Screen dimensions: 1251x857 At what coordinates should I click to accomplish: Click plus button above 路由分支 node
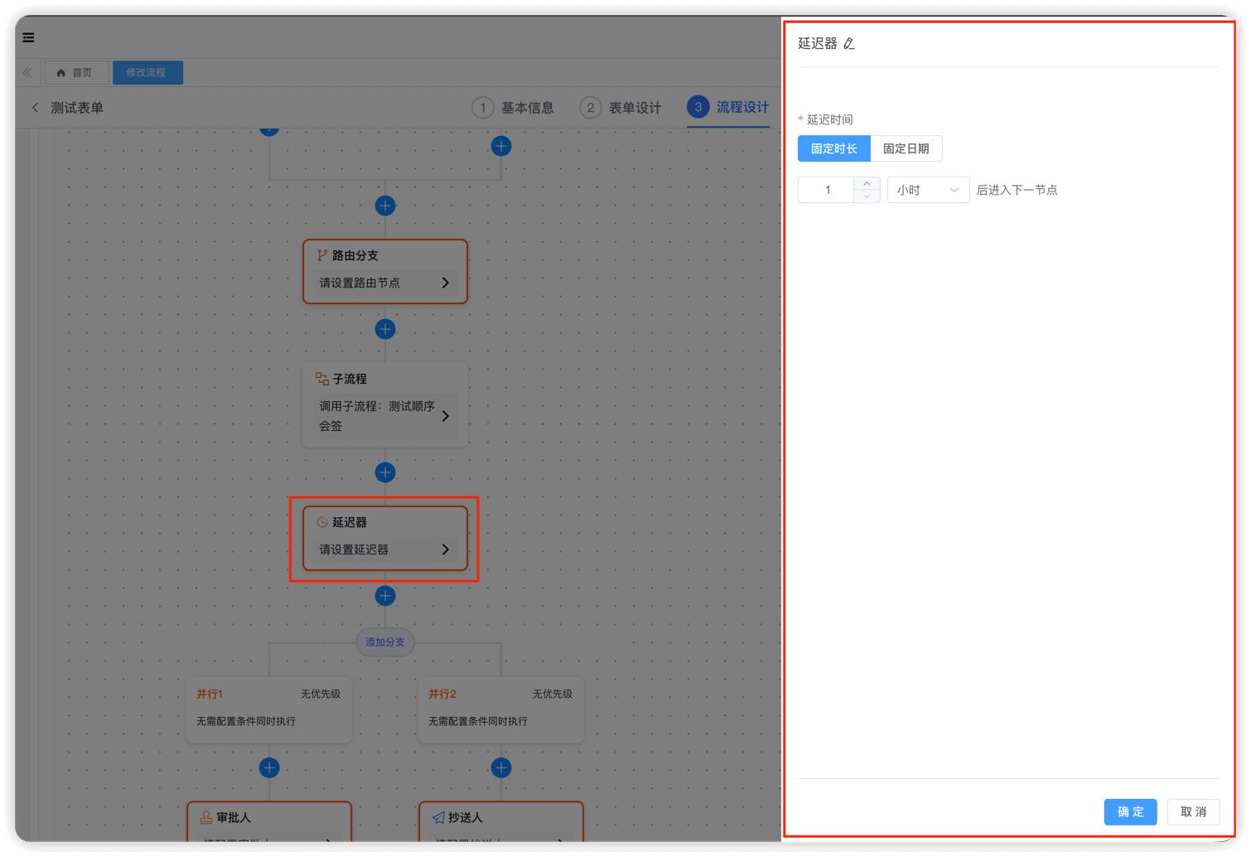pyautogui.click(x=385, y=206)
